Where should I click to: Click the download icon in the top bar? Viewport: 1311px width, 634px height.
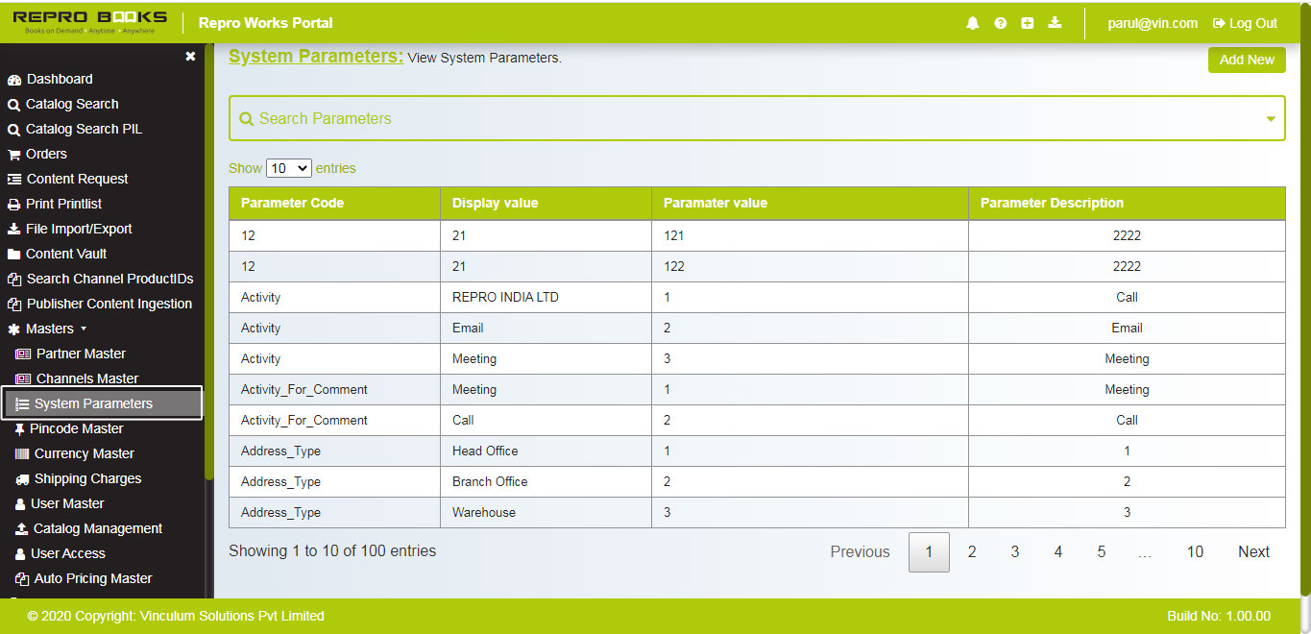click(x=1055, y=22)
